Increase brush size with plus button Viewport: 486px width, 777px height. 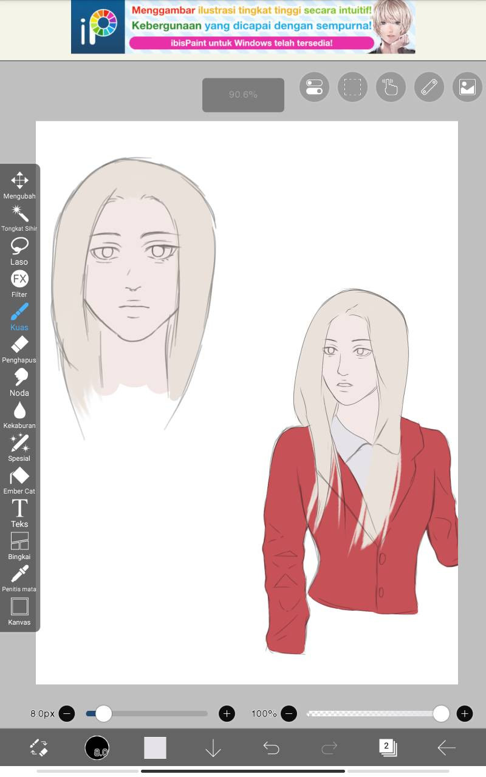pyautogui.click(x=227, y=713)
